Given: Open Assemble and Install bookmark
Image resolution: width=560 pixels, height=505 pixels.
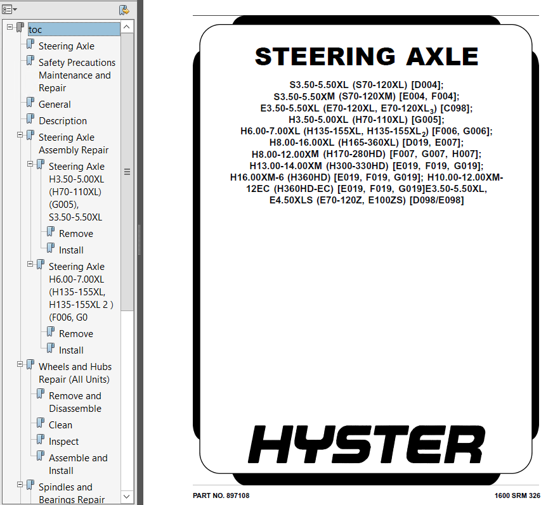Looking at the screenshot, I should coord(78,464).
